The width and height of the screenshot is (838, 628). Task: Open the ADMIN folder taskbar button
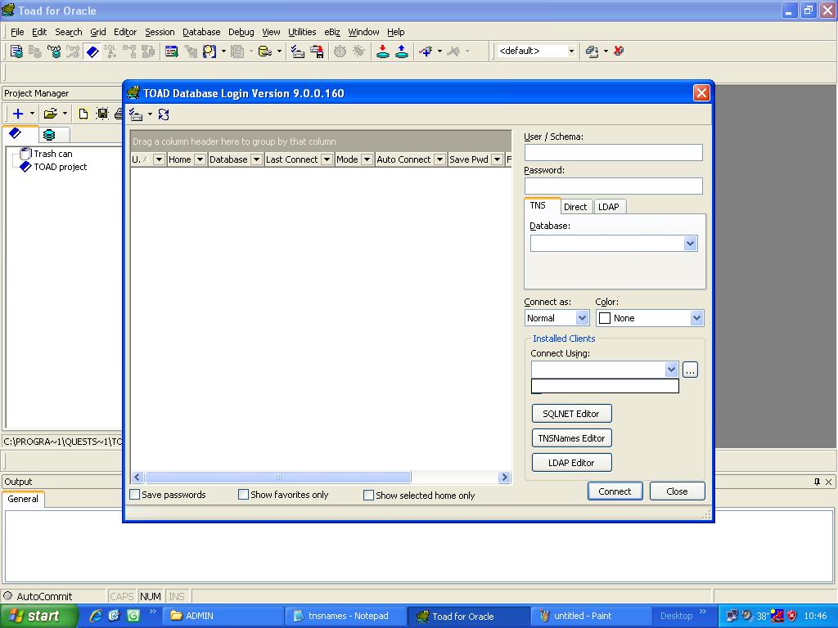pyautogui.click(x=223, y=616)
